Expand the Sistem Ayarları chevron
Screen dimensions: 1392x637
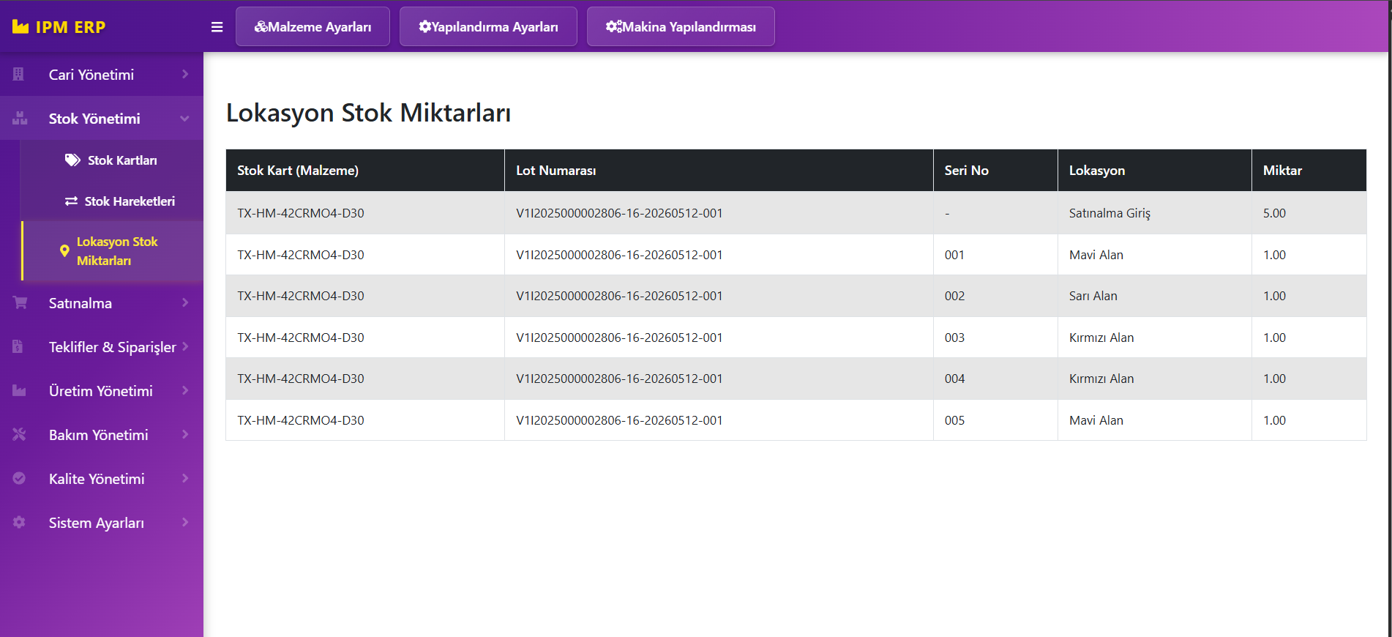[x=185, y=522]
